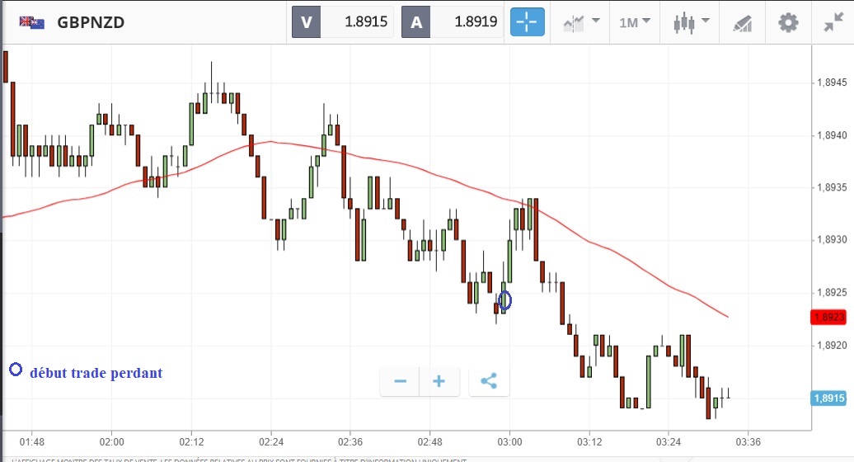Open the compare instruments dropdown
Image resolution: width=854 pixels, height=462 pixels.
[x=581, y=22]
